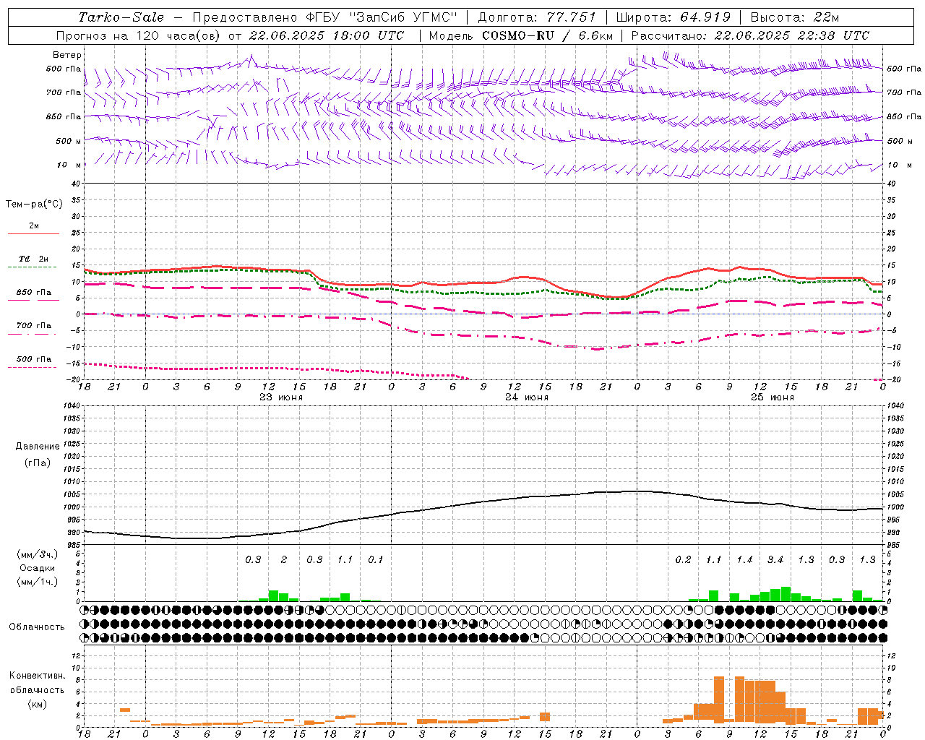Viewport: 925px width, 740px height.
Task: Click left "850 гПа" wind level label
Action: 64,116
